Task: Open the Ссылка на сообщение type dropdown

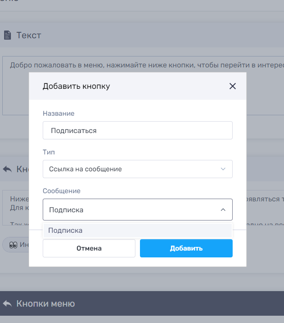Action: 137,169
